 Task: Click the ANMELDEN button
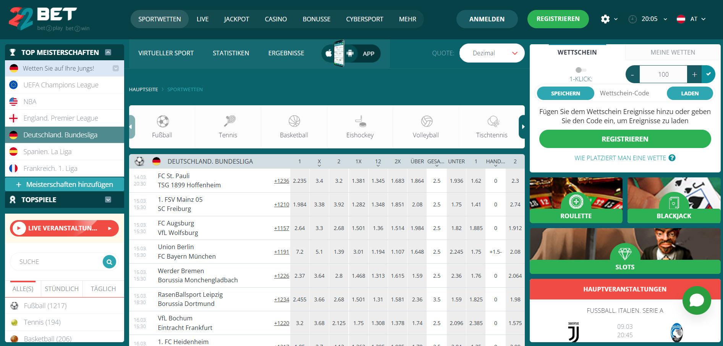click(x=487, y=19)
